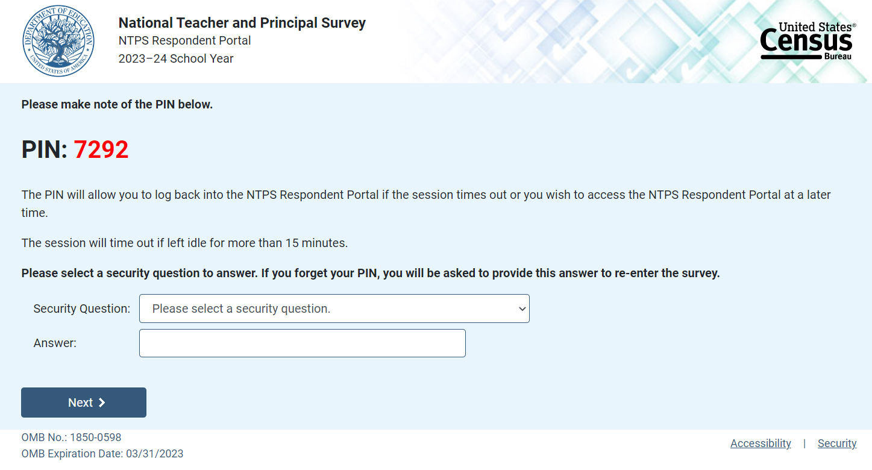The width and height of the screenshot is (872, 470).
Task: Click the 'Answer:' field label
Action: coord(55,343)
